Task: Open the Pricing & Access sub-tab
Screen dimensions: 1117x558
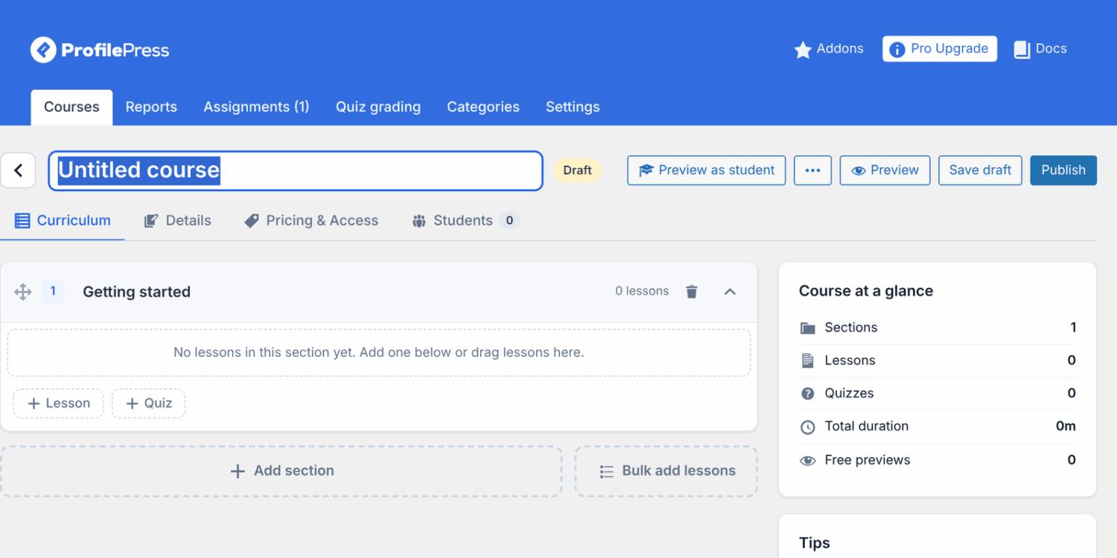Action: pyautogui.click(x=311, y=220)
